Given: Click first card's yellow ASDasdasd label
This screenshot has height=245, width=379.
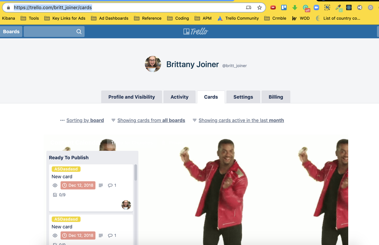Looking at the screenshot, I should point(66,169).
